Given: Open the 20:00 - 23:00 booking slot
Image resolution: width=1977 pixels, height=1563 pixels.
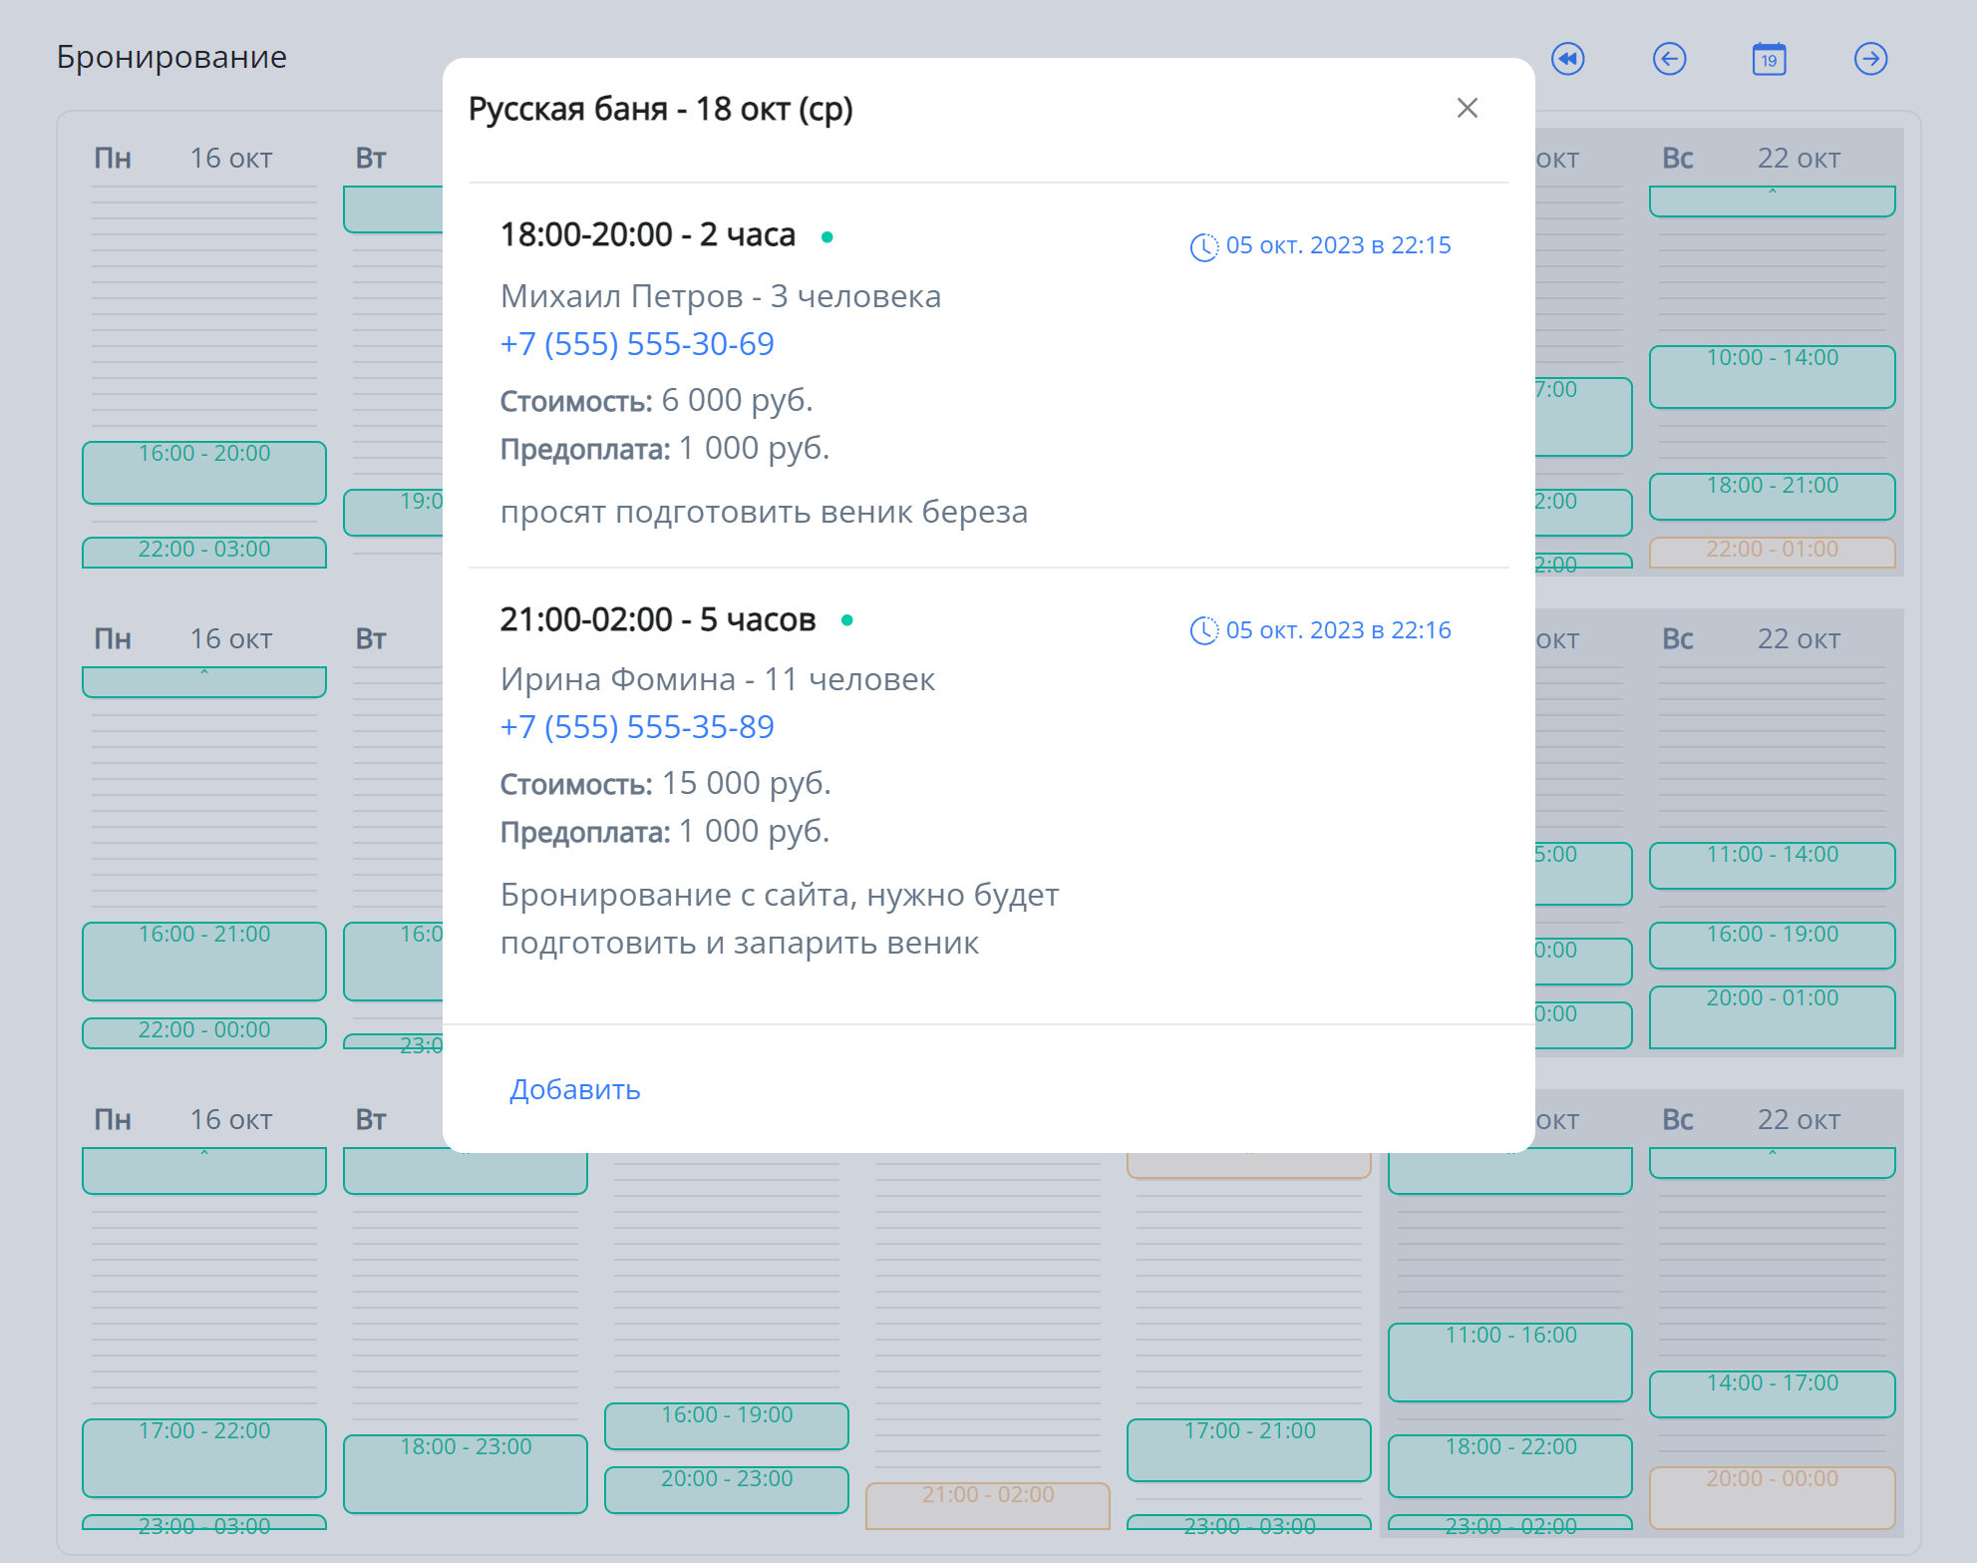Looking at the screenshot, I should 727,1490.
